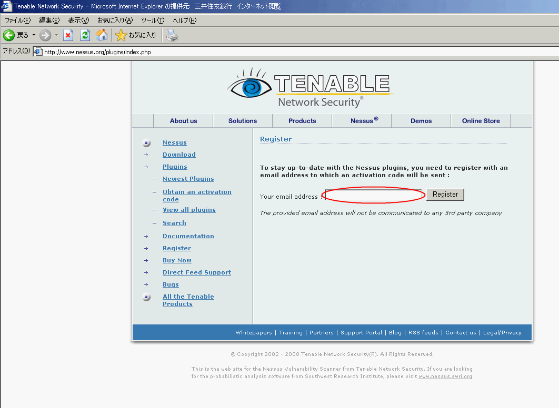Click round bullet icon beside All the Tenable Products
559x408 pixels.
click(146, 297)
